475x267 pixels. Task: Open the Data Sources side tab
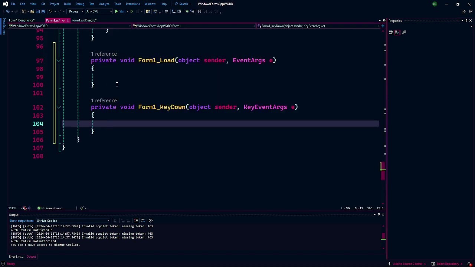(4, 26)
